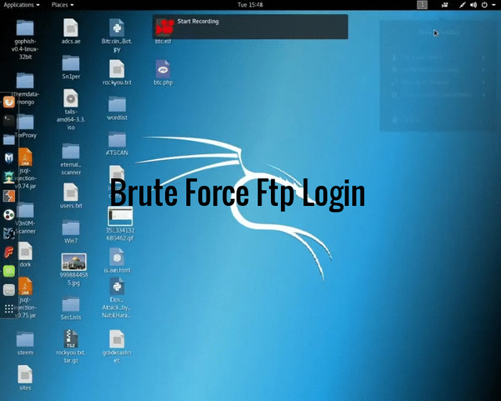Click the video camera recorder tray icon

coord(445,5)
